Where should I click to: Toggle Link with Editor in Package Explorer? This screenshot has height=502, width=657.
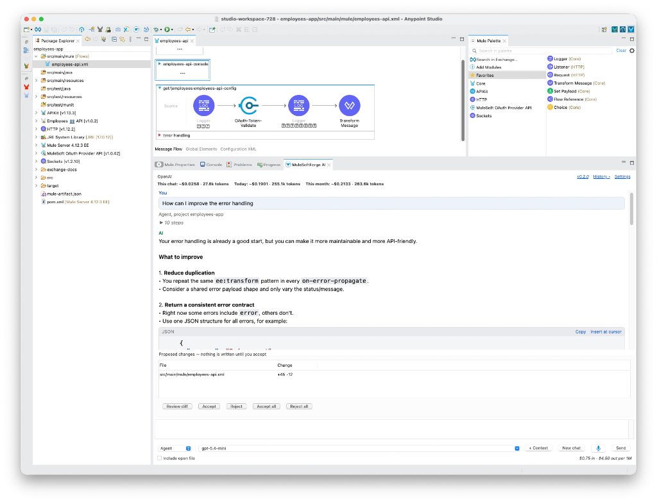point(122,39)
